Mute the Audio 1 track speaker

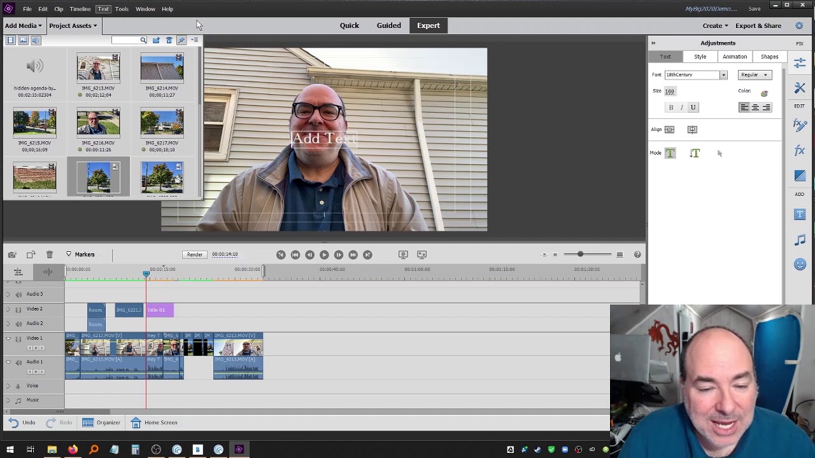(18, 363)
